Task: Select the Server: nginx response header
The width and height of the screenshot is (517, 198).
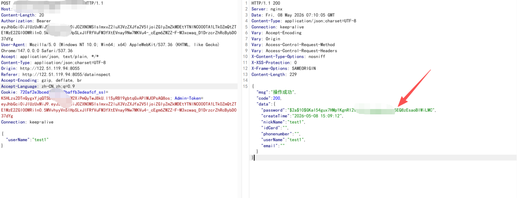Action: [267, 9]
